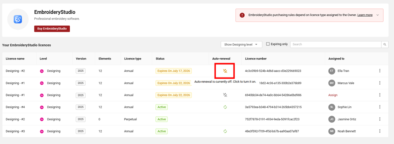Open more options for Ella Tran's licence
Viewport: 394px width, 144px height.
coord(380,71)
